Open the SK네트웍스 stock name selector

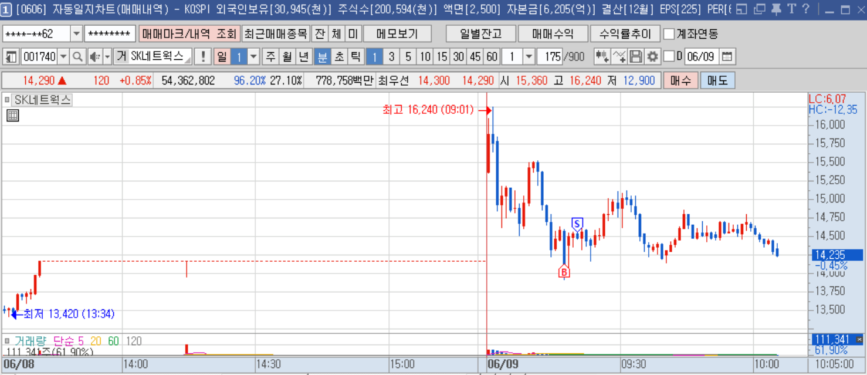160,57
